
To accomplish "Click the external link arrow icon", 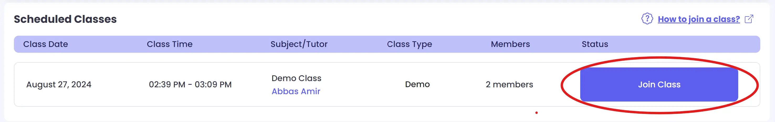I will pos(749,19).
